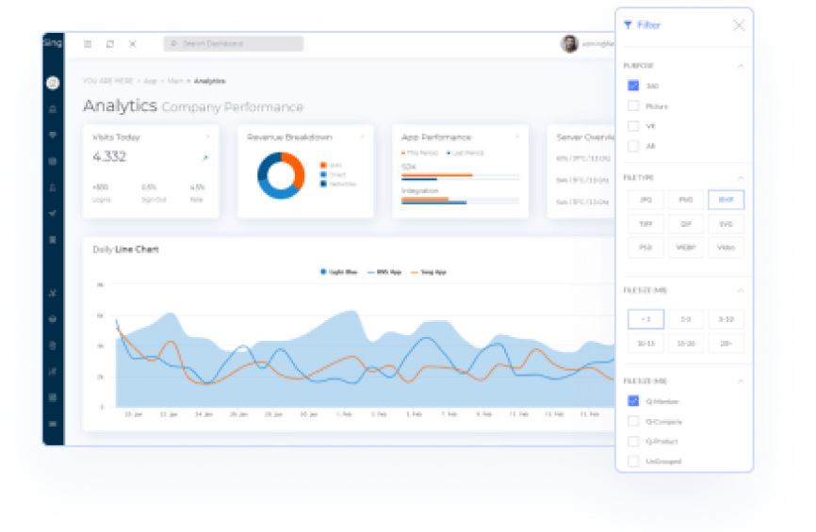Click the Search Dashboard input field
Screen dimensions: 816x532
pos(234,44)
